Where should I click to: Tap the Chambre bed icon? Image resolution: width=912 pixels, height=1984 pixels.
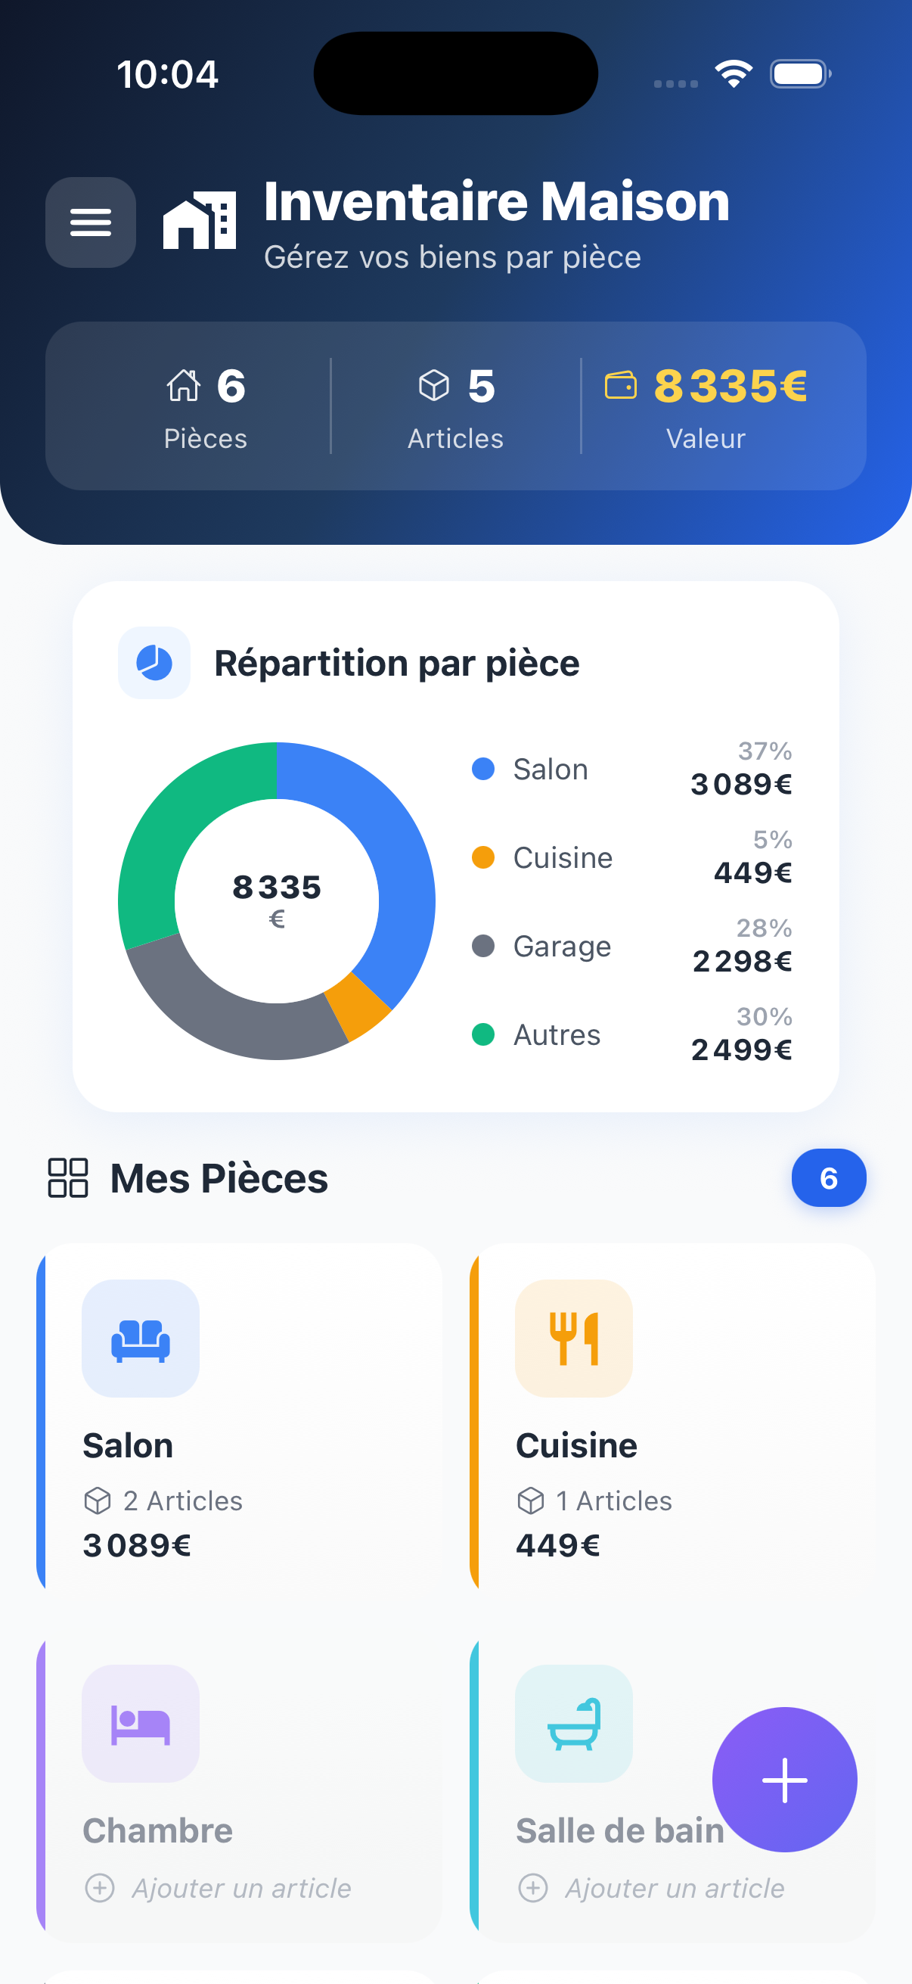[x=141, y=1724]
